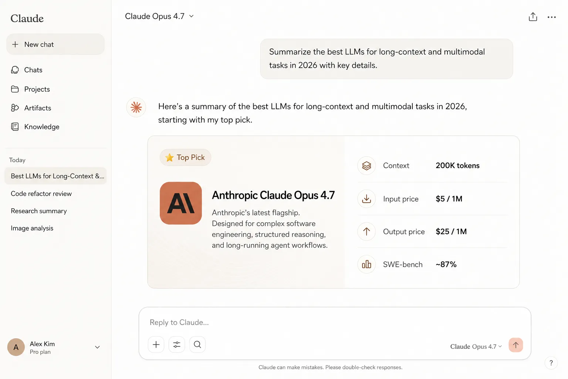Expand the Alex Kim account menu chevron
The image size is (568, 379).
click(97, 347)
